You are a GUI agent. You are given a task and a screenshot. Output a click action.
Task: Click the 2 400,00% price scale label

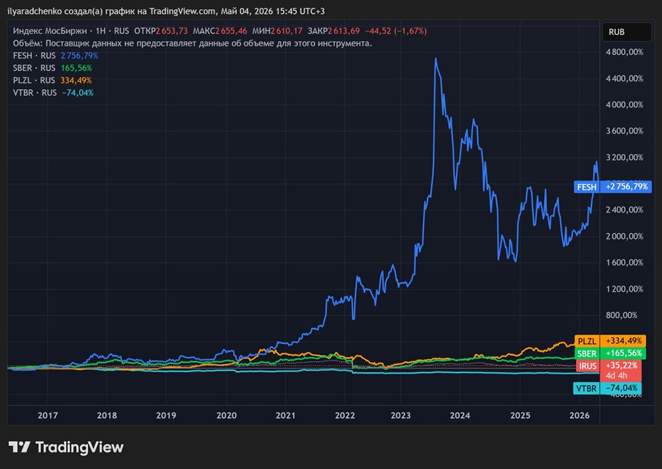(624, 210)
